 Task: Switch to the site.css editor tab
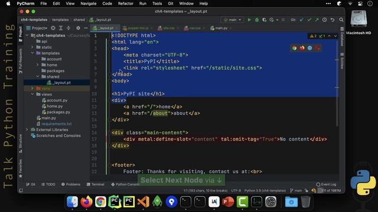(168, 28)
